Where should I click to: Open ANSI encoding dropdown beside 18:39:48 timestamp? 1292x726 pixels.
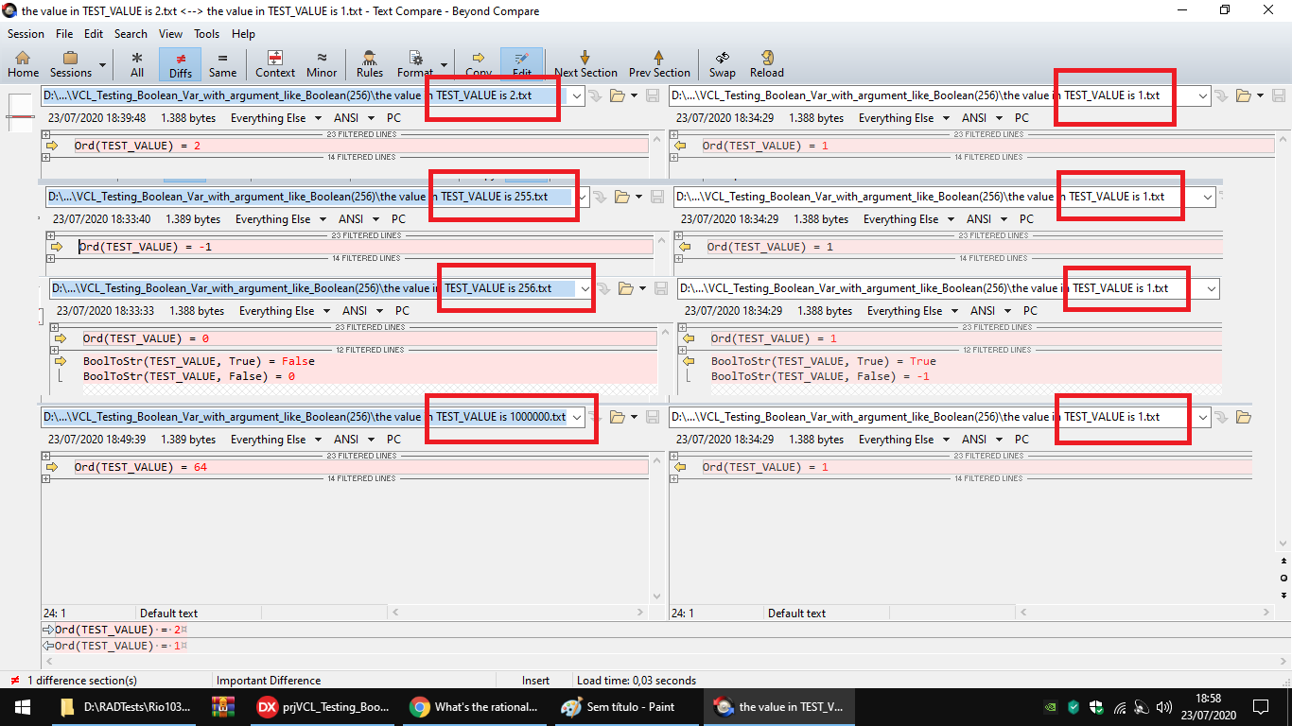(x=370, y=118)
